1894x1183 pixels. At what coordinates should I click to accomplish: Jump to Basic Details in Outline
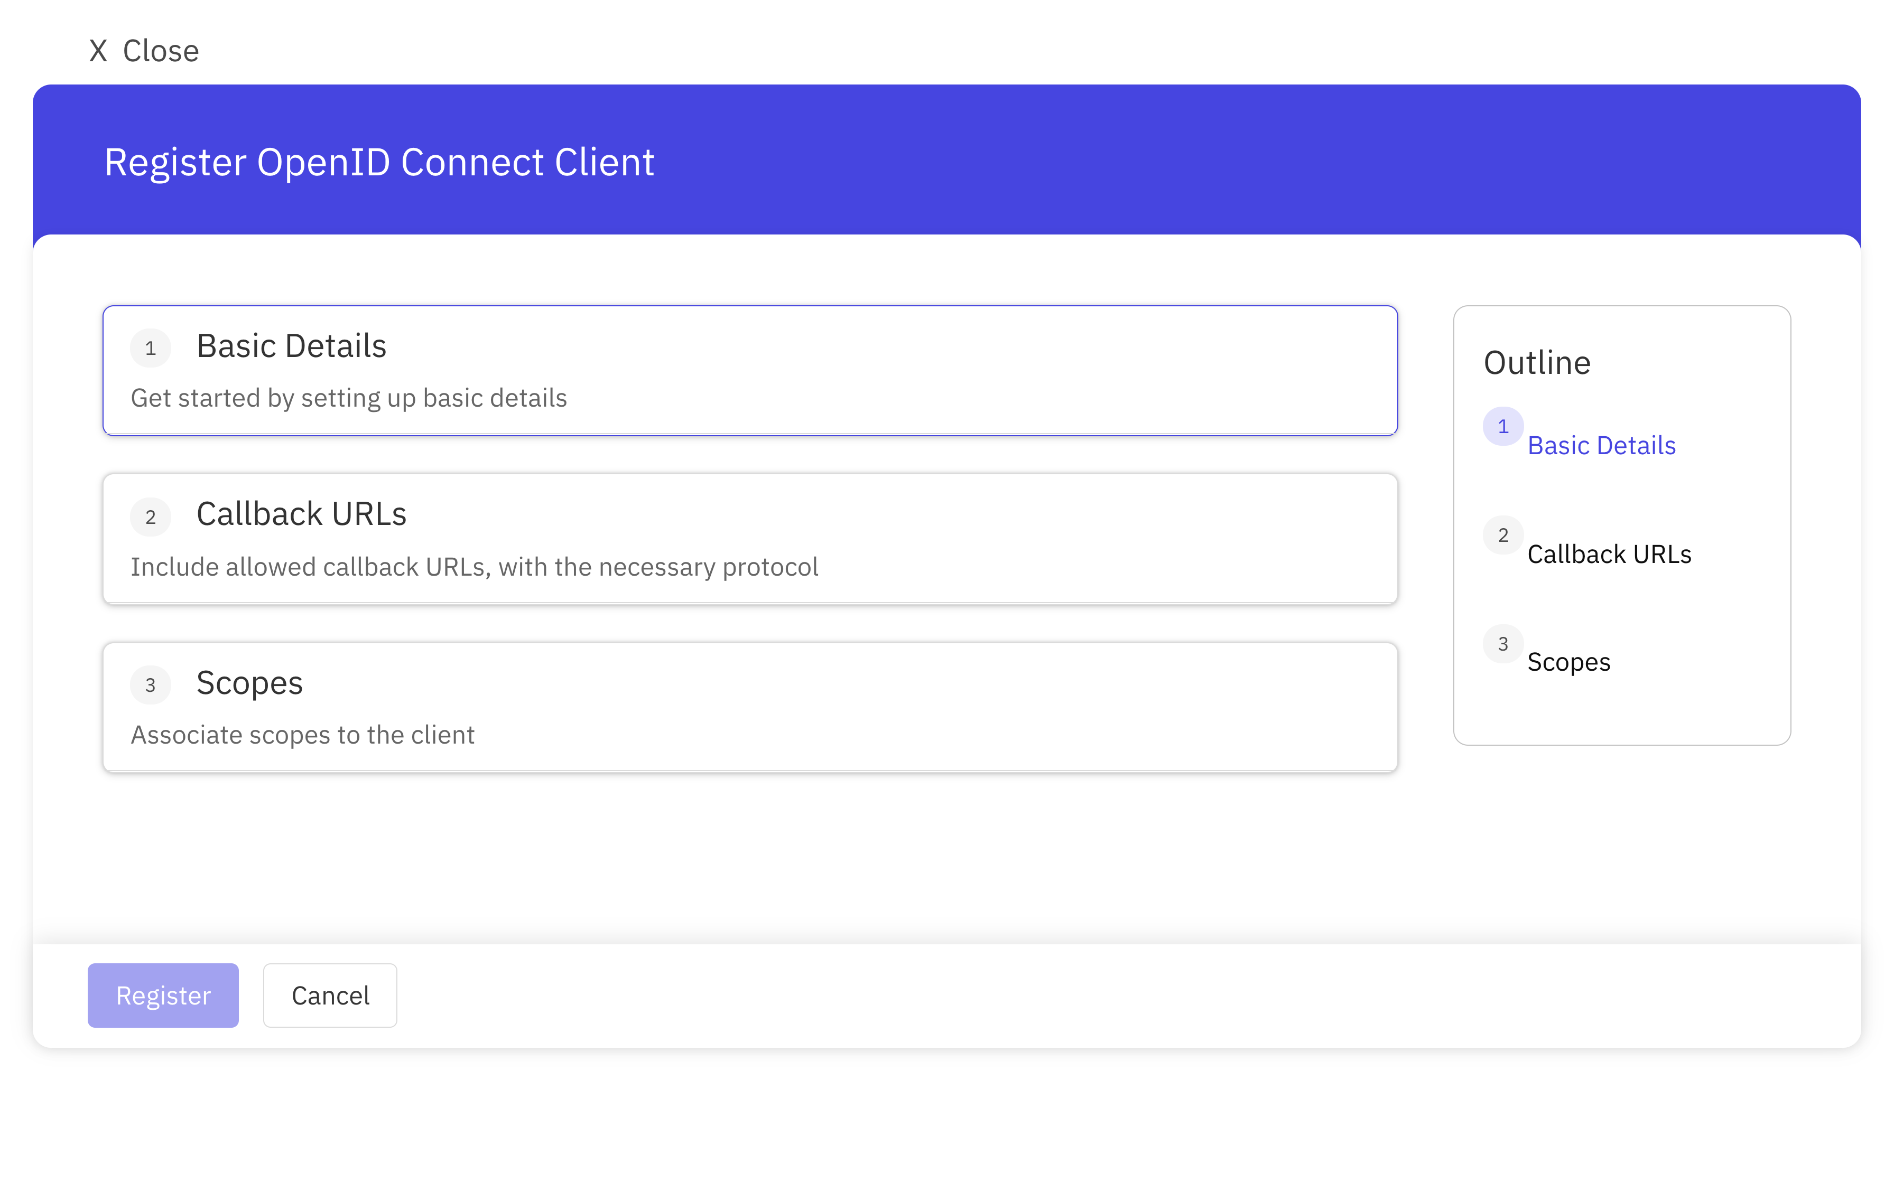click(1601, 445)
